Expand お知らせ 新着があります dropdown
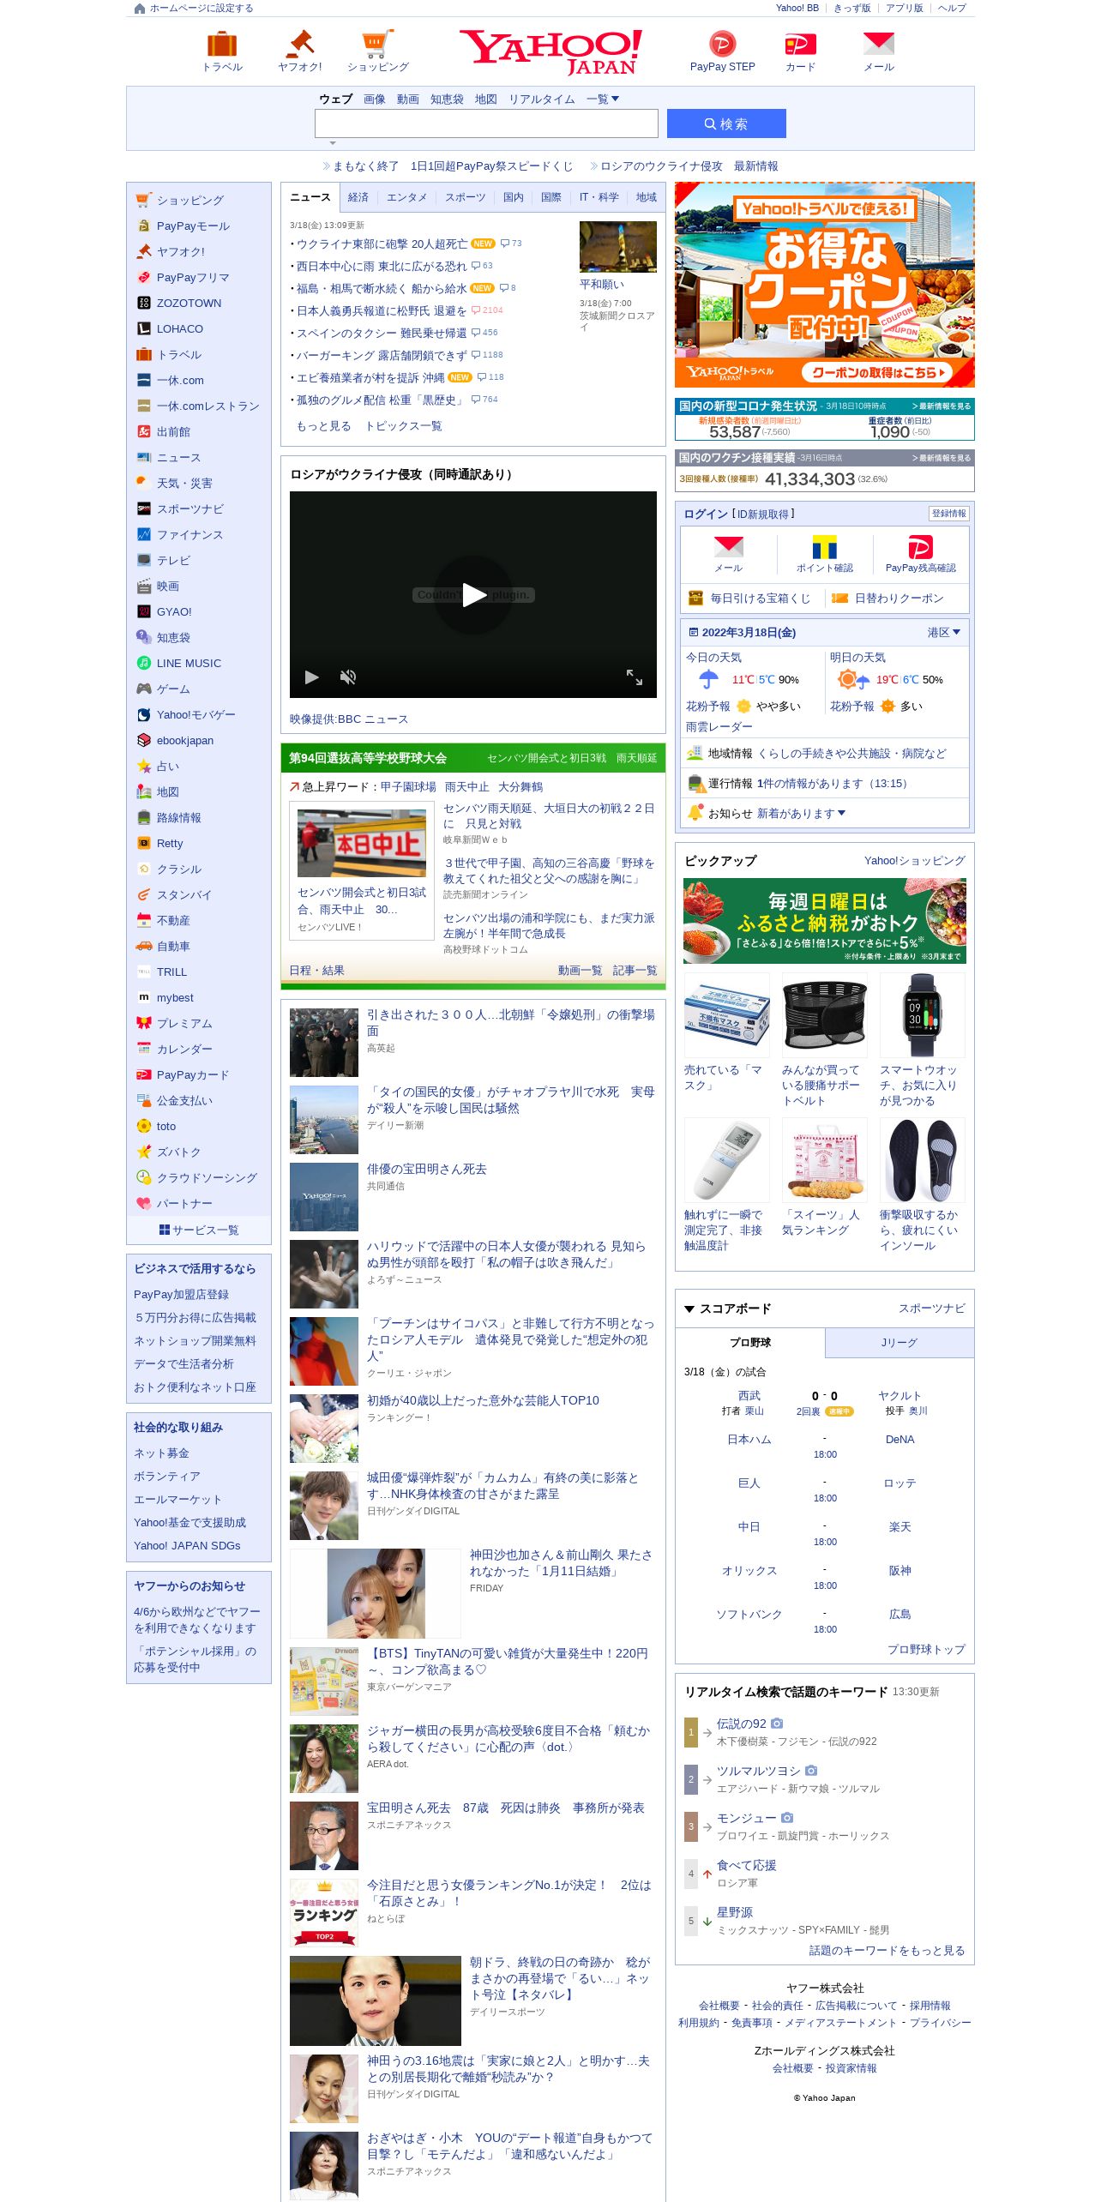Screen dimensions: 1101x2202 pyautogui.click(x=800, y=814)
